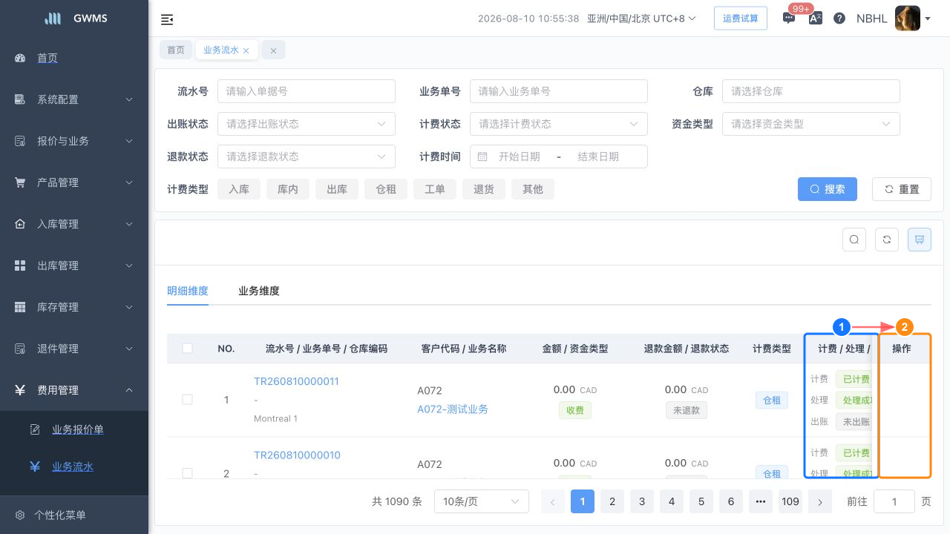
Task: Click the 报价与业务 sidebar icon
Action: (20, 141)
